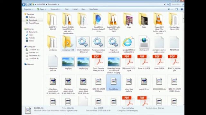The image size is (206, 115).
Task: Select Form 20.PDF file
Action: 159,62
